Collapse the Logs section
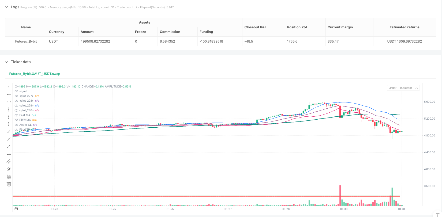Screen dimensions: 442x217 coord(7,7)
